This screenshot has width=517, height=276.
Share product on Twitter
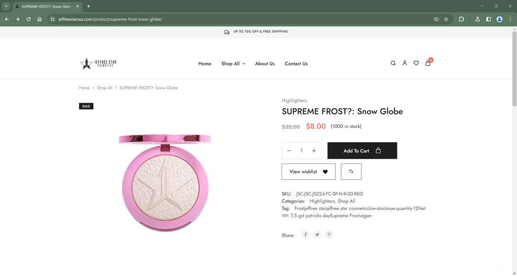coord(317,235)
